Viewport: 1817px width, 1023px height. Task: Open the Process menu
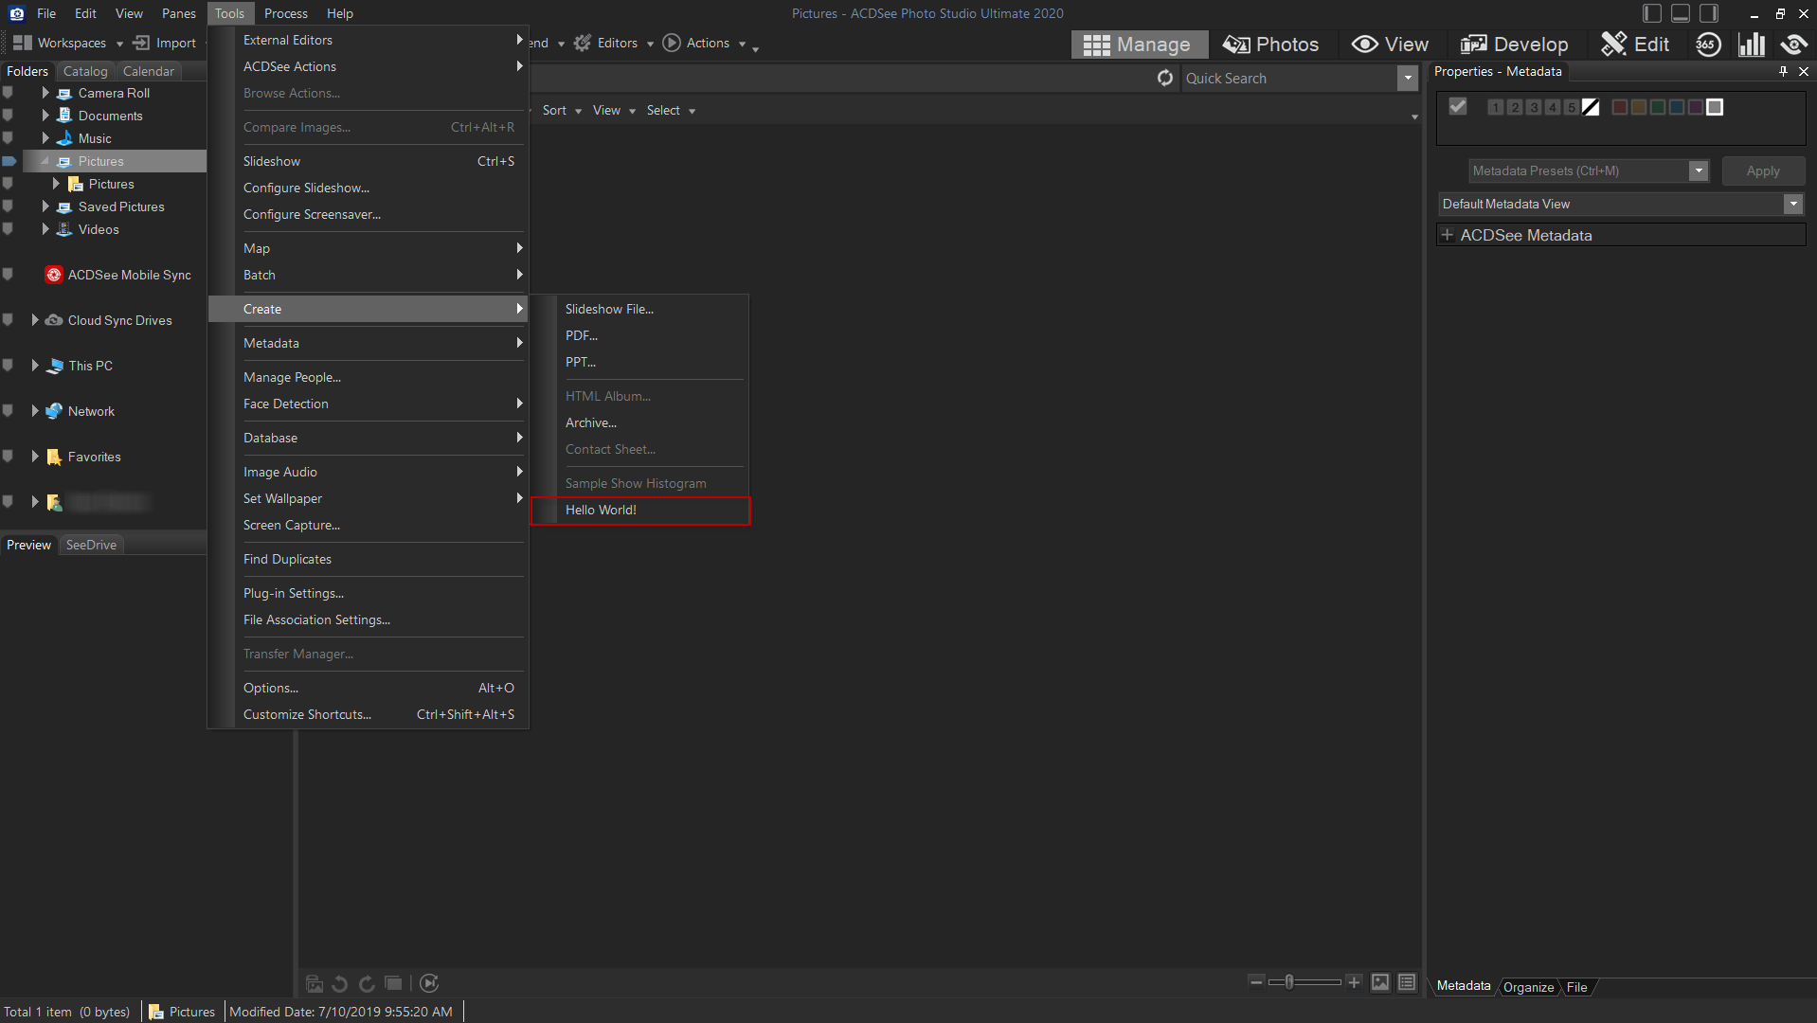(x=286, y=13)
